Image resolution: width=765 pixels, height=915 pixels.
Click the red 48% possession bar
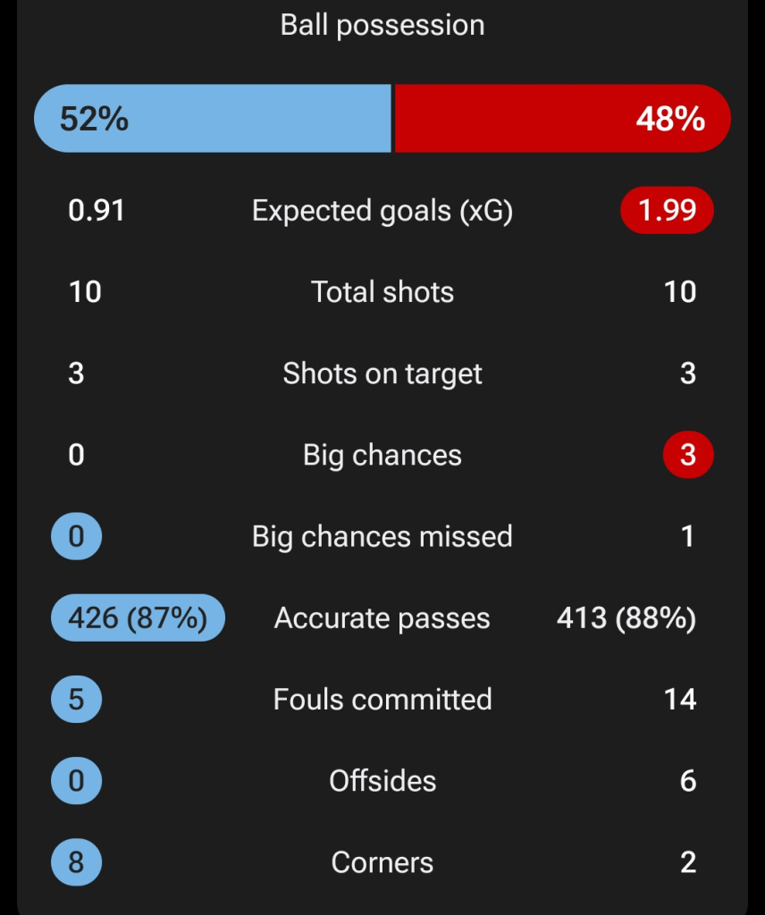(562, 119)
